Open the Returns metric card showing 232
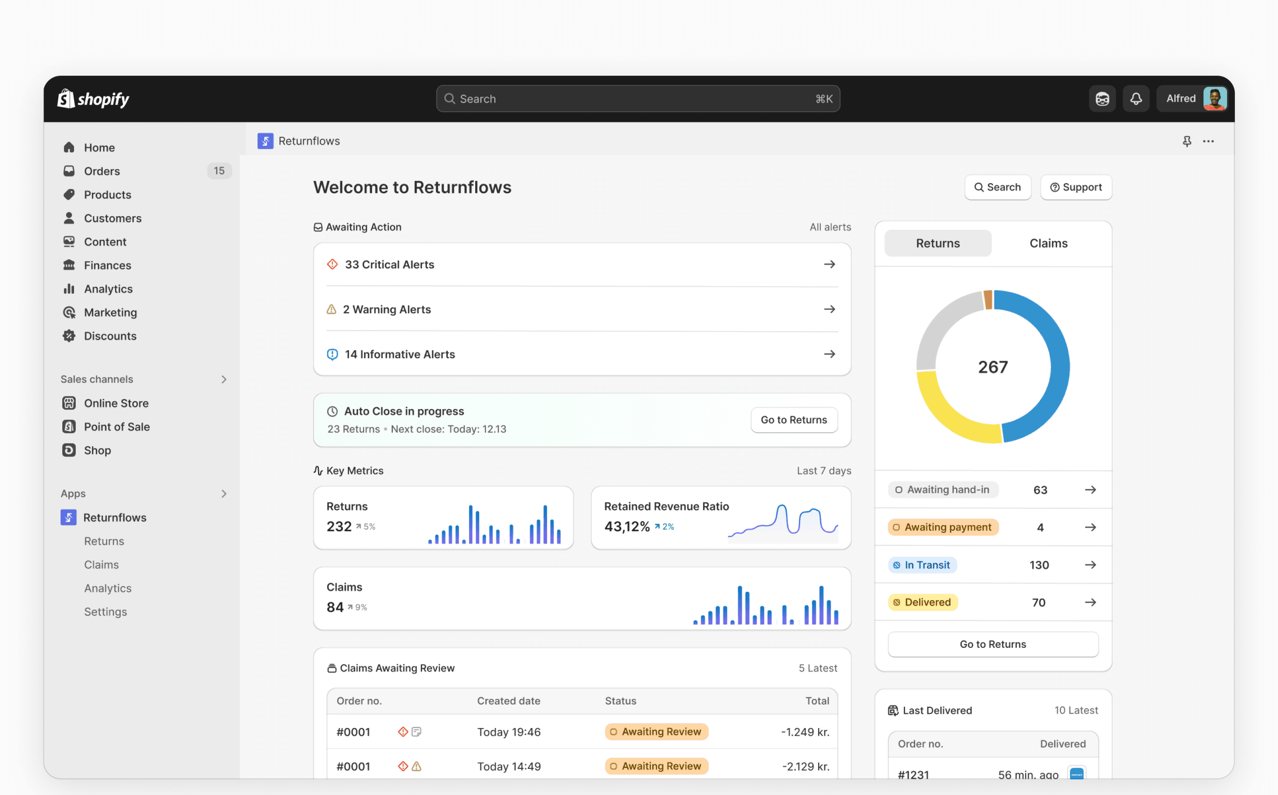Viewport: 1278px width, 795px height. click(443, 517)
